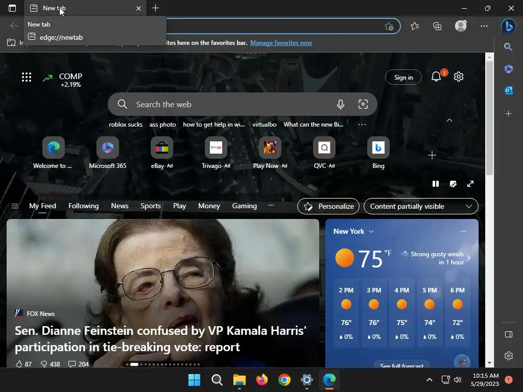Click the page vertical scrollbar thumb

[489, 118]
